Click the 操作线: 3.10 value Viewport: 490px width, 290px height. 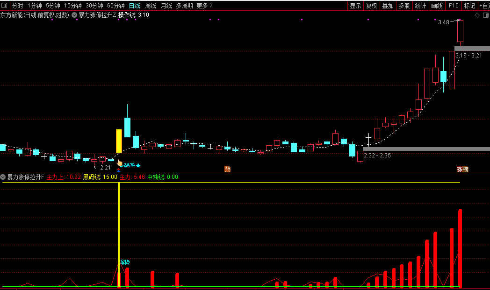[133, 15]
